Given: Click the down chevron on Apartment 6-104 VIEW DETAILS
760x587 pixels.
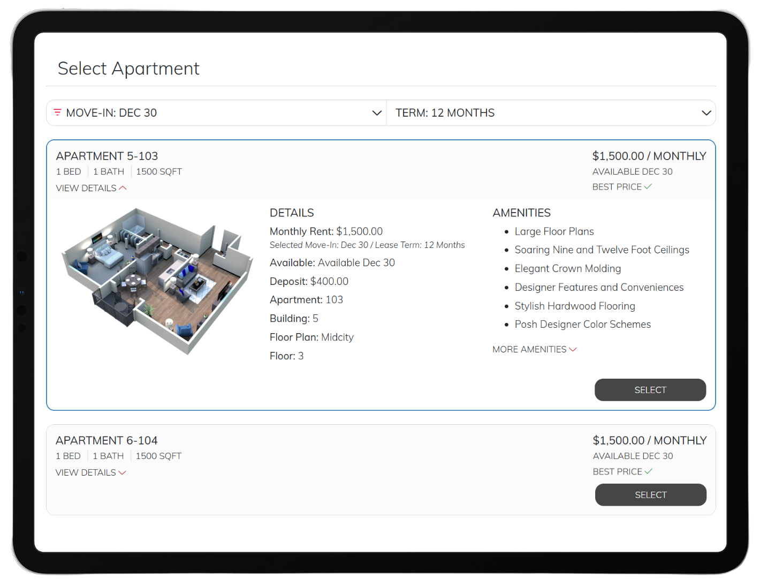Looking at the screenshot, I should click(123, 472).
